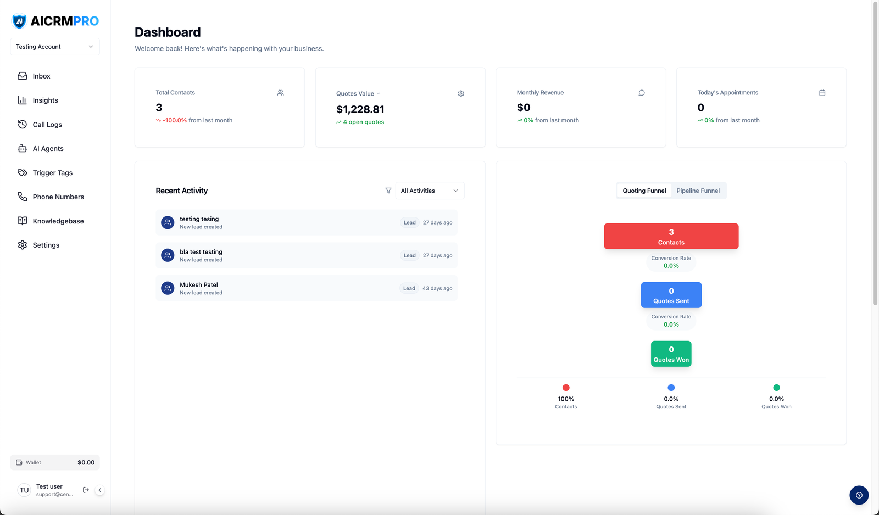Click the red Contacts funnel block
879x515 pixels.
(x=671, y=236)
